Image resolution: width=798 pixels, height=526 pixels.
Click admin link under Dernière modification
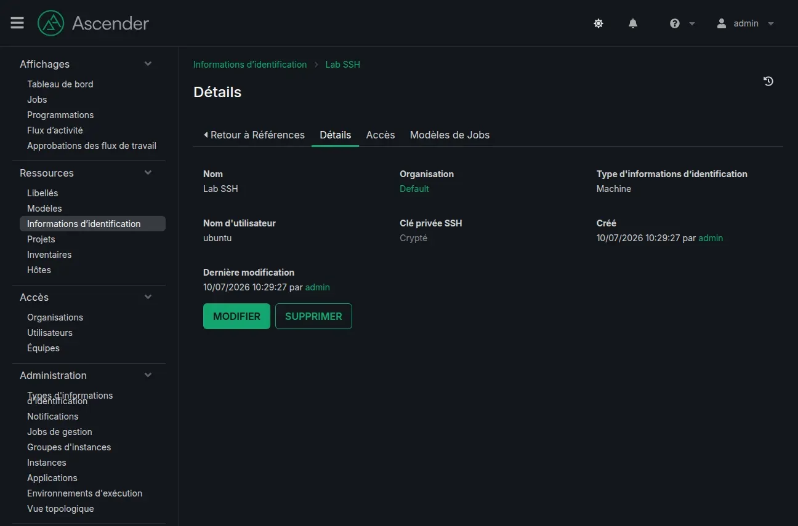318,287
